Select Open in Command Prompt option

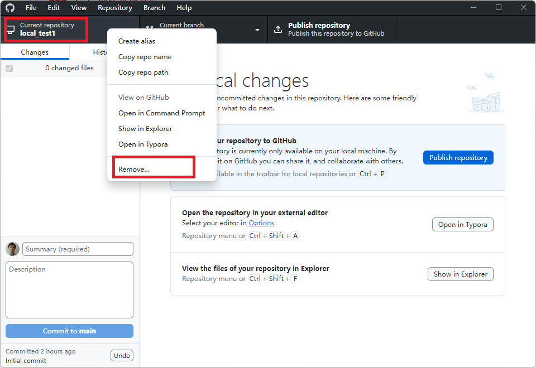point(161,113)
